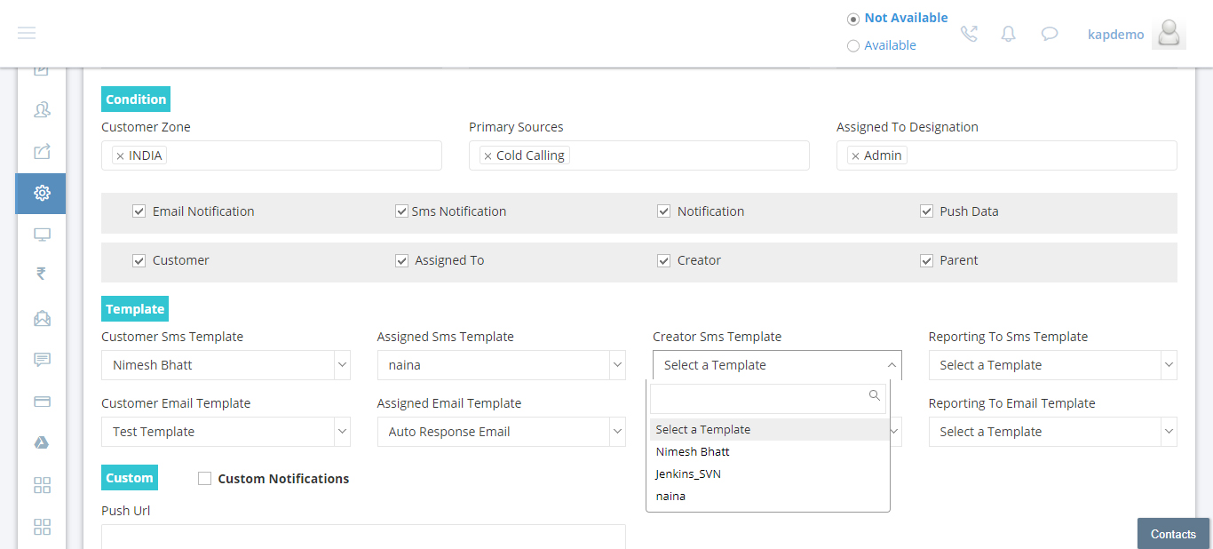Viewport: 1213px width, 549px height.
Task: Click the Template section label
Action: click(135, 309)
